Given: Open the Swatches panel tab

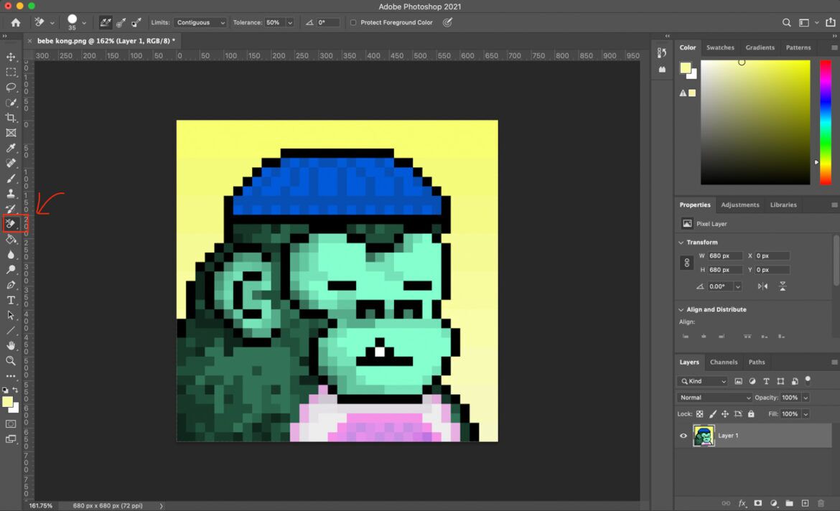Looking at the screenshot, I should pos(720,47).
